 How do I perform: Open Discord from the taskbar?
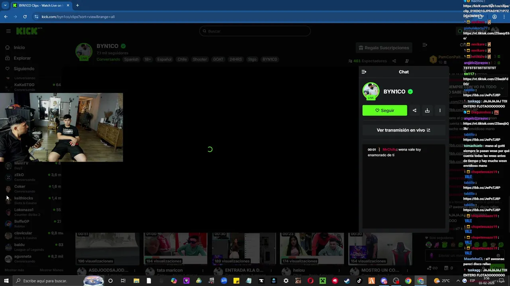384,281
